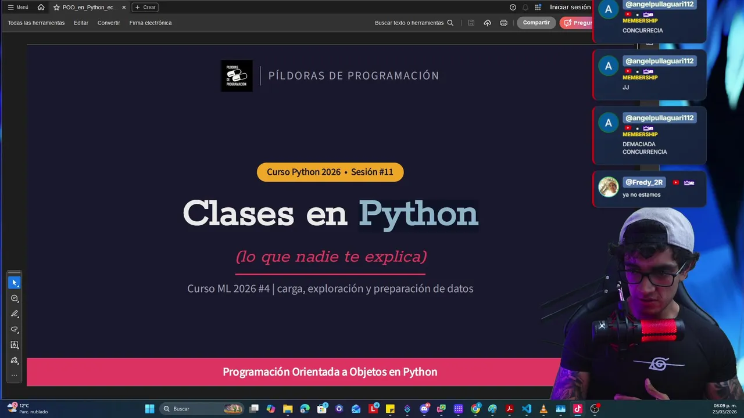Pick the Highlighter pen tool
Viewport: 744px width, 418px height.
click(x=15, y=313)
